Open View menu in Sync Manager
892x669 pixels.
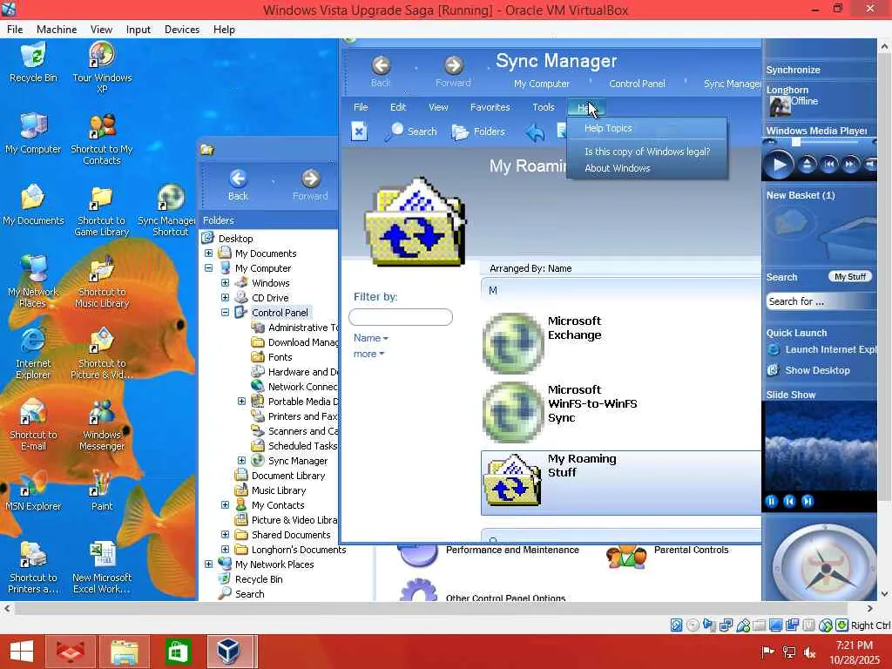(438, 107)
